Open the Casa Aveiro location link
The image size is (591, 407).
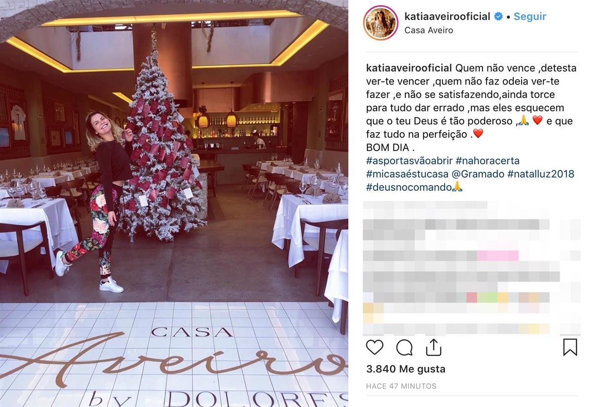428,30
